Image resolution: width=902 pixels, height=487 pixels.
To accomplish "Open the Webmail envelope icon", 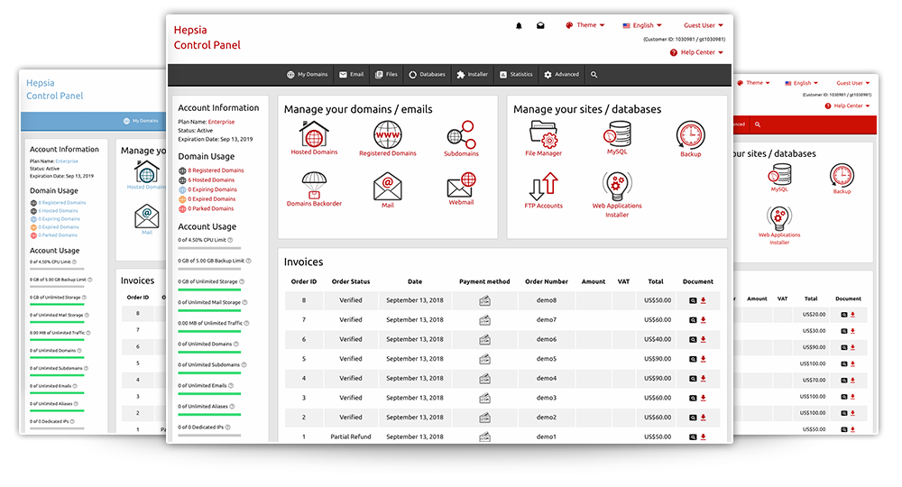I will (461, 187).
